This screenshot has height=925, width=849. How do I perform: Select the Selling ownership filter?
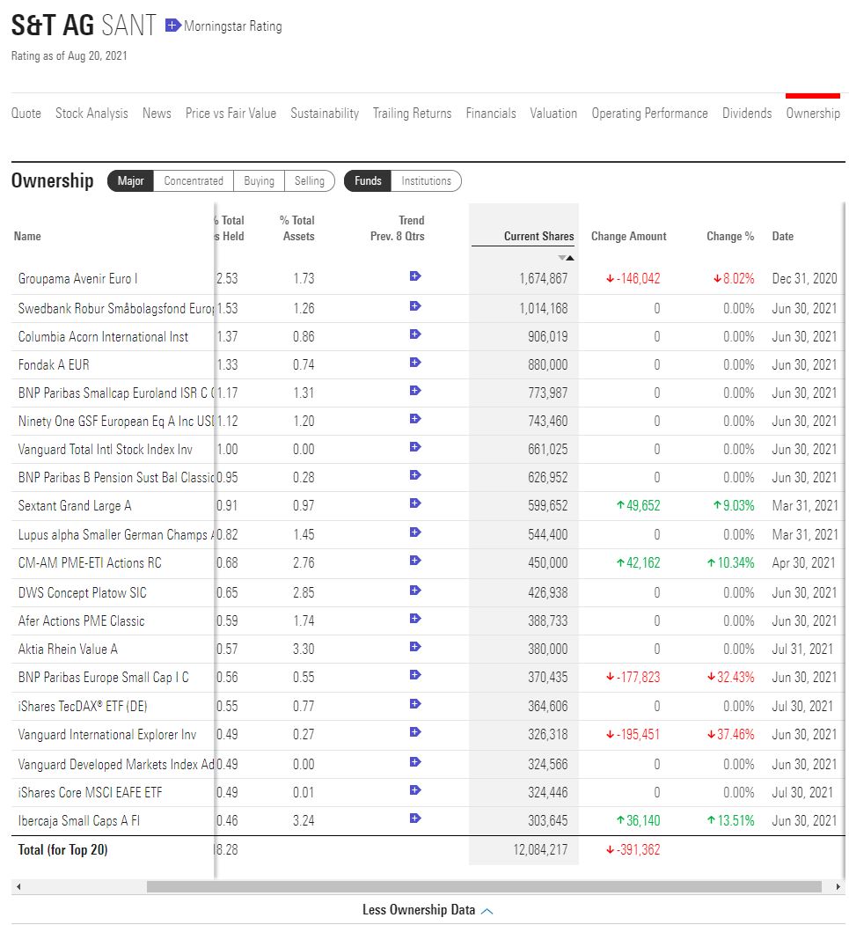click(x=310, y=181)
